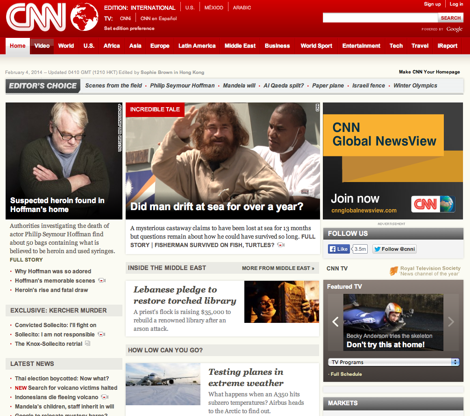Image resolution: width=470 pixels, height=416 pixels.
Task: Open 'Testing planes in extreme weather' headline
Action: pyautogui.click(x=246, y=377)
